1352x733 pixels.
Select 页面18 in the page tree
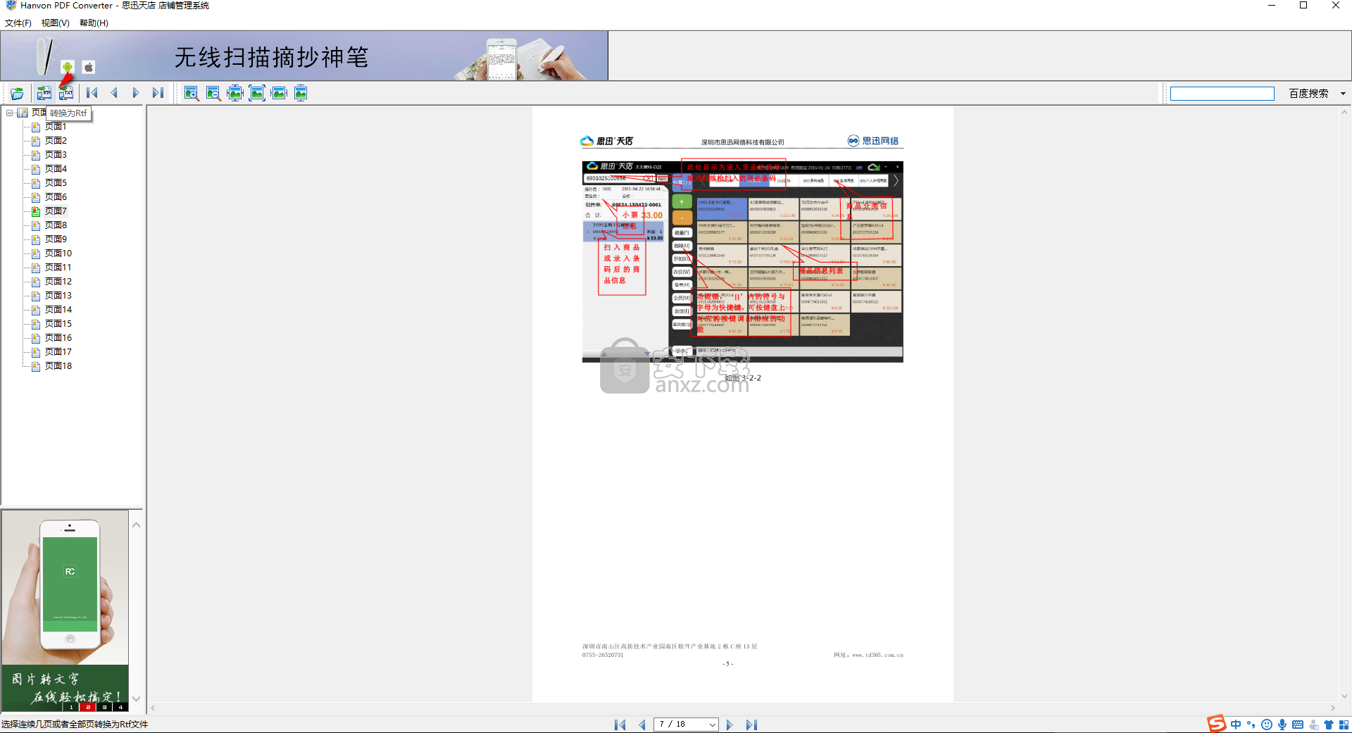click(58, 366)
